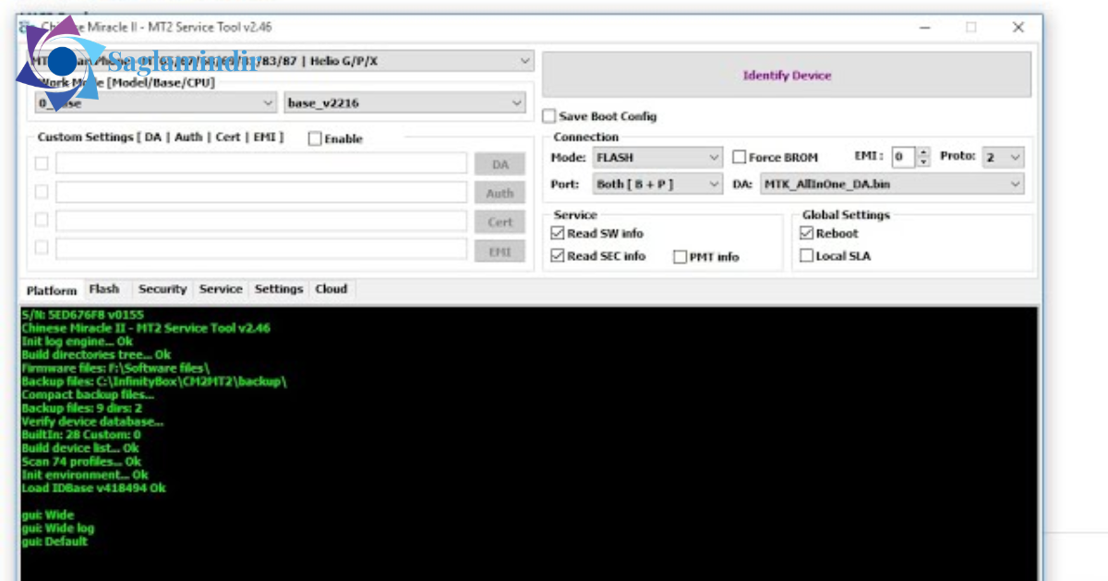Enable Custom Settings checkbox
The height and width of the screenshot is (581, 1108).
[315, 138]
